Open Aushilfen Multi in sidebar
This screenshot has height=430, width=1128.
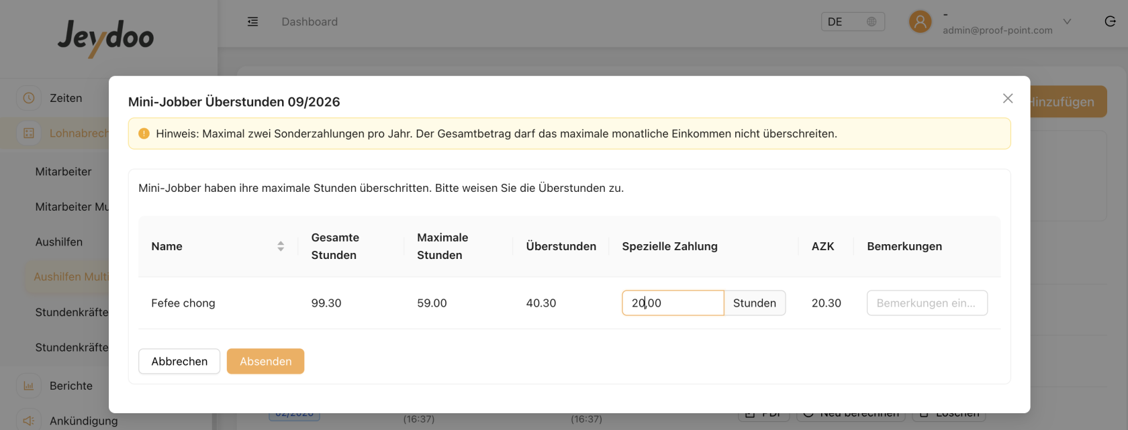pyautogui.click(x=70, y=277)
